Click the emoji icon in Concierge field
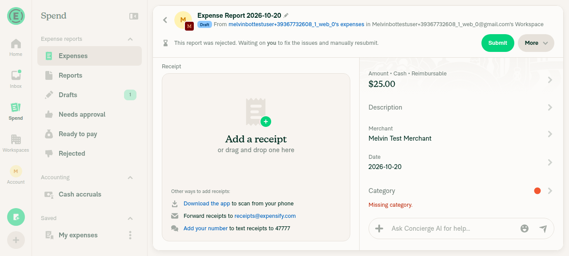 coord(525,228)
